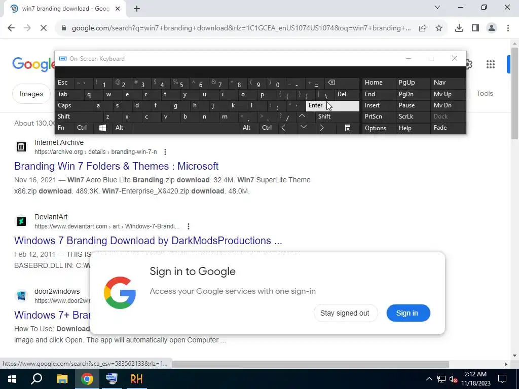Open tab search chevron in title bar

[x=437, y=7]
